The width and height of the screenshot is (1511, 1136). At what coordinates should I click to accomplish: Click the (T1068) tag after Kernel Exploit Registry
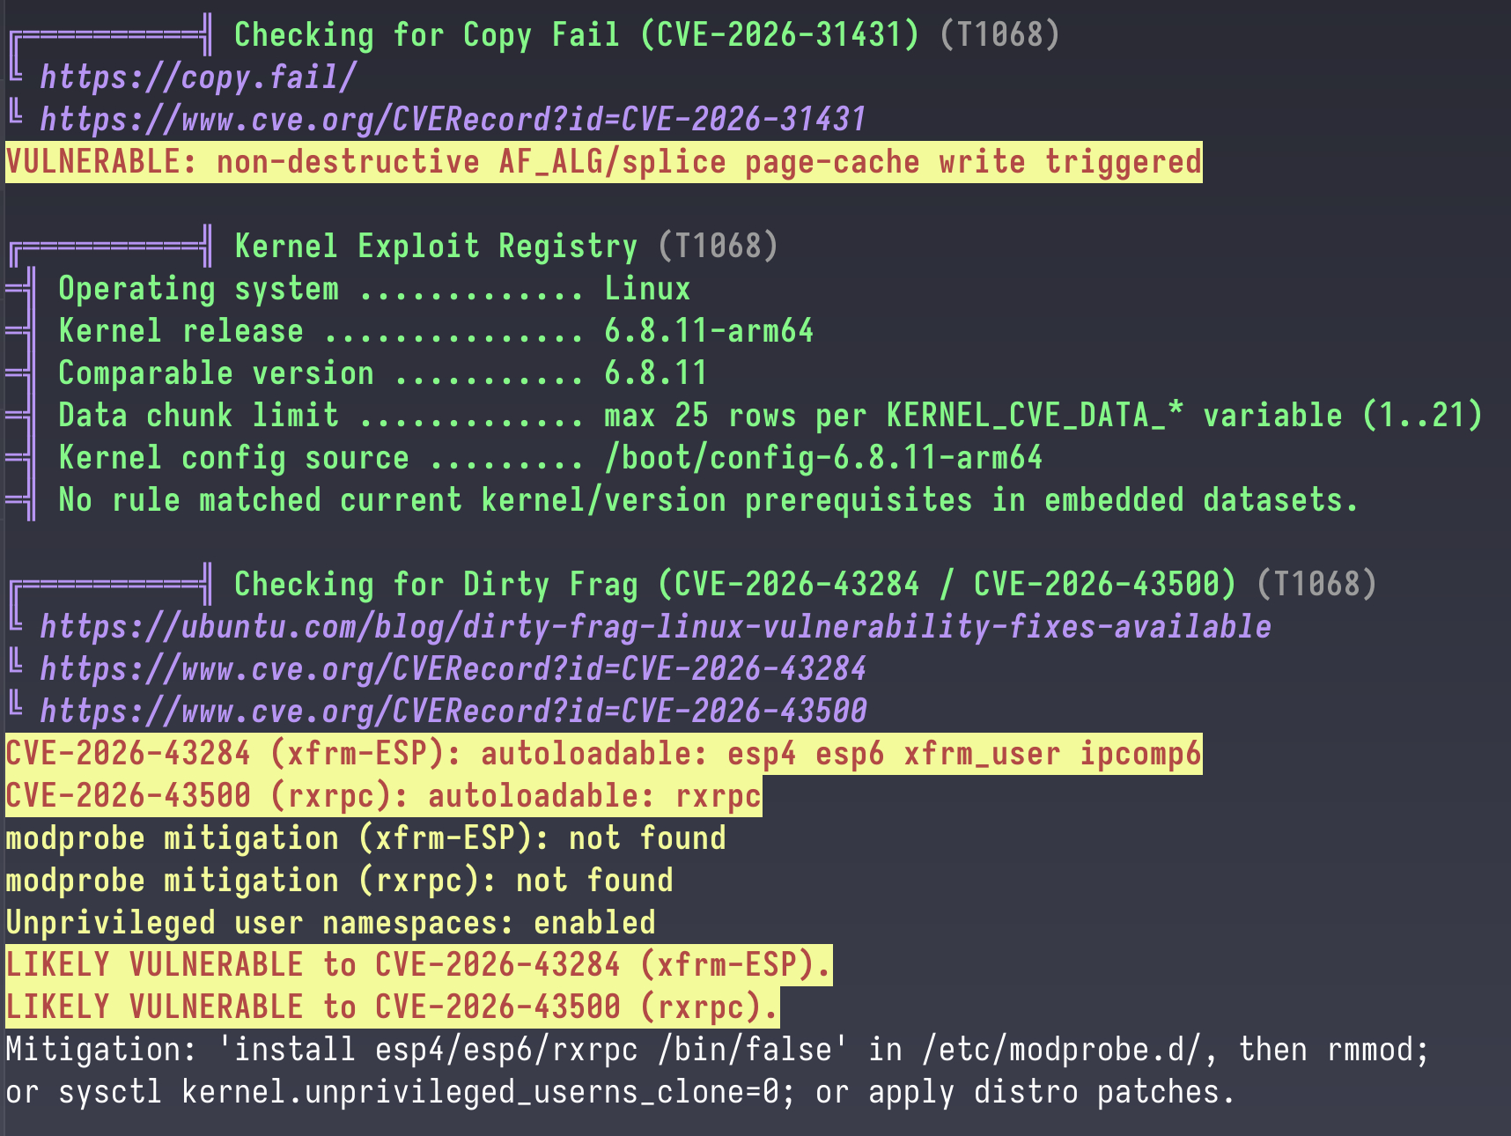pos(718,247)
